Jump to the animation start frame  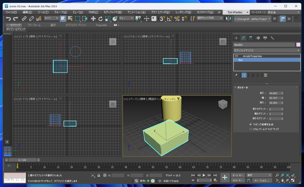pyautogui.click(x=193, y=175)
